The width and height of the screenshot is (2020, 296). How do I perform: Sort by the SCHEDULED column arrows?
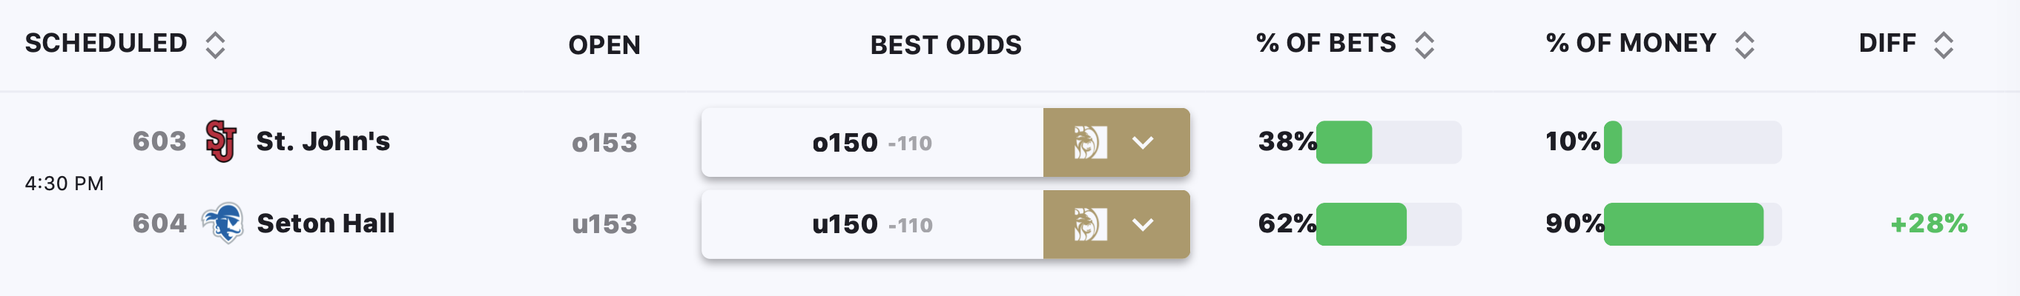[x=215, y=44]
